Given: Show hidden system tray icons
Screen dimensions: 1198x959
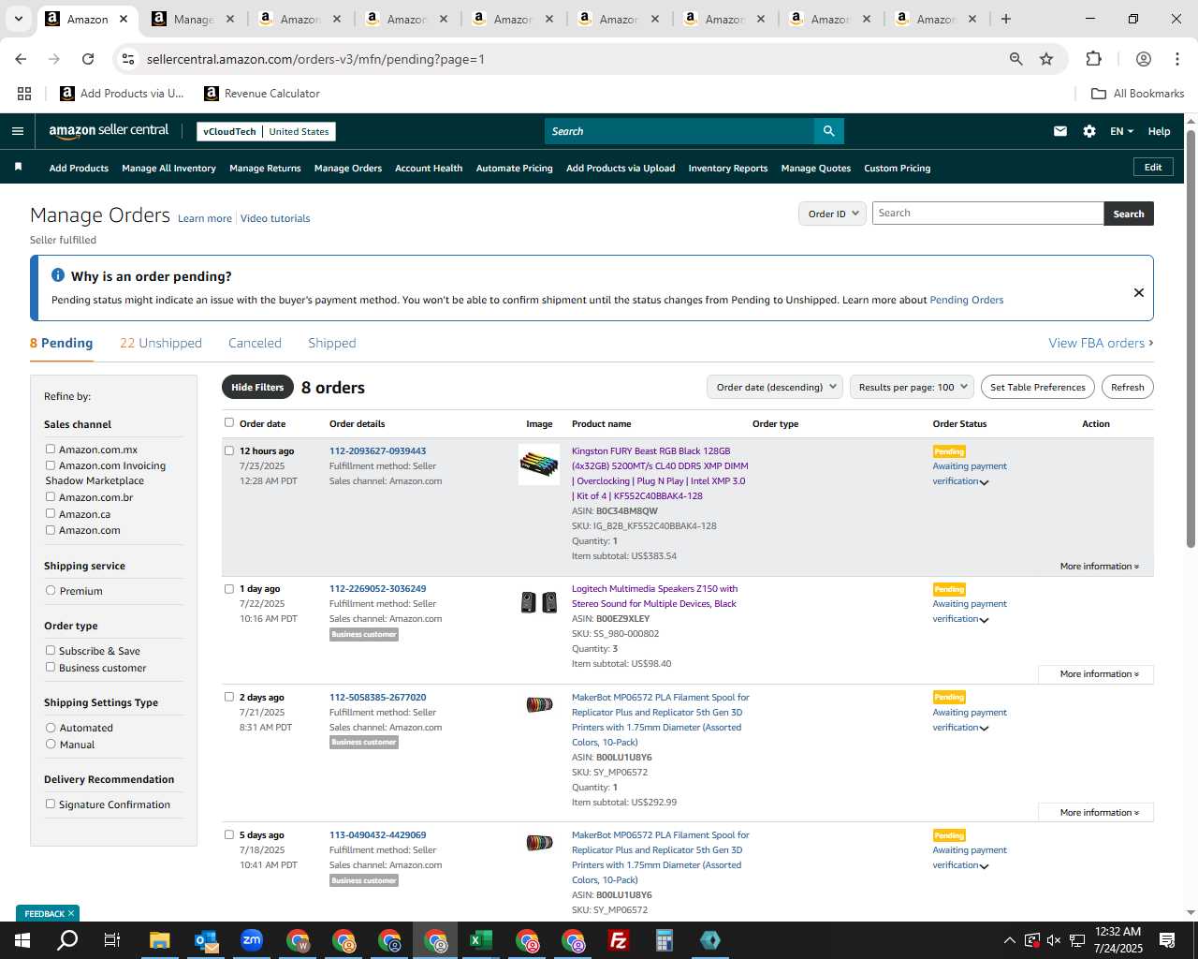Looking at the screenshot, I should pos(1009,940).
